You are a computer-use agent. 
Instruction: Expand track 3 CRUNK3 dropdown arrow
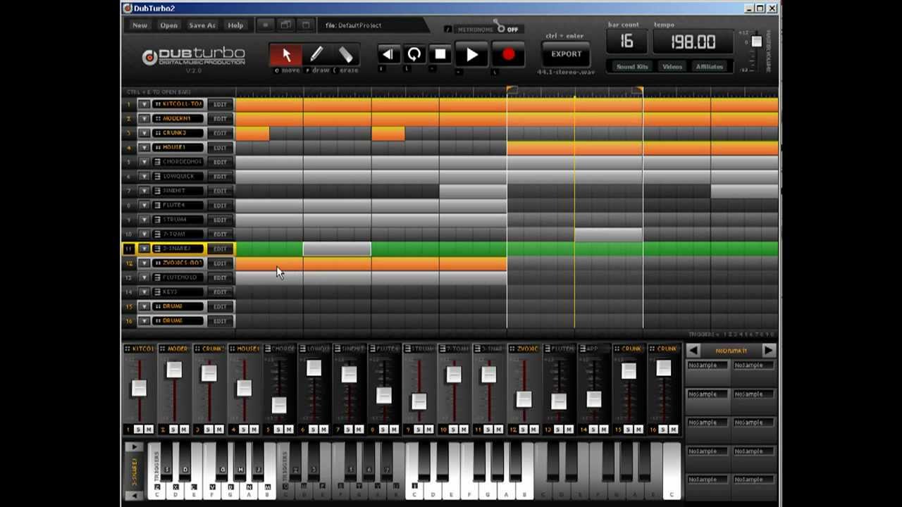coord(144,133)
